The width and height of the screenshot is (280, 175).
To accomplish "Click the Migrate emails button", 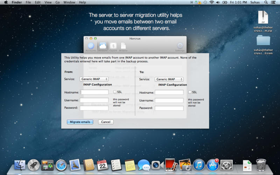I will tap(80, 122).
